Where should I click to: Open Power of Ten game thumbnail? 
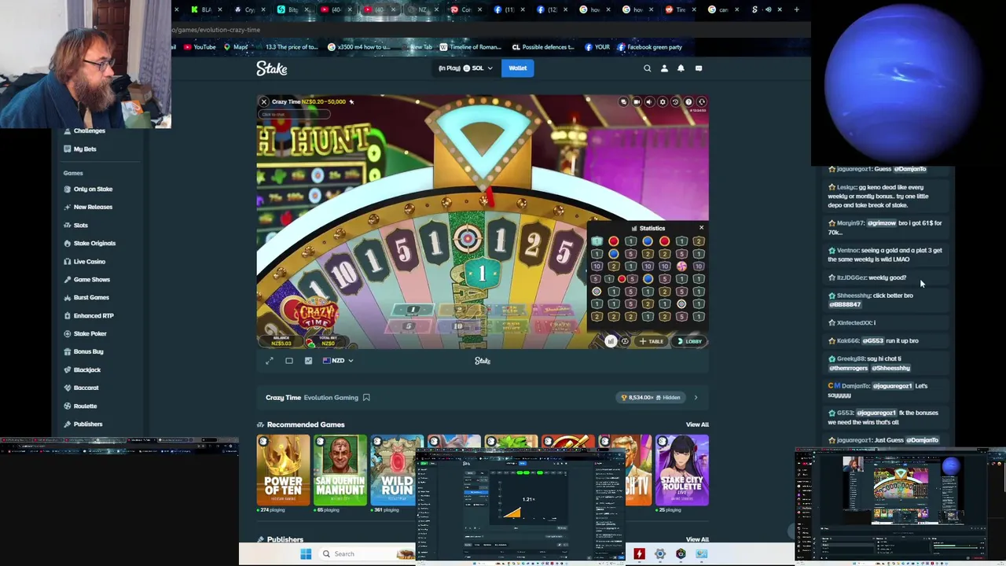283,469
